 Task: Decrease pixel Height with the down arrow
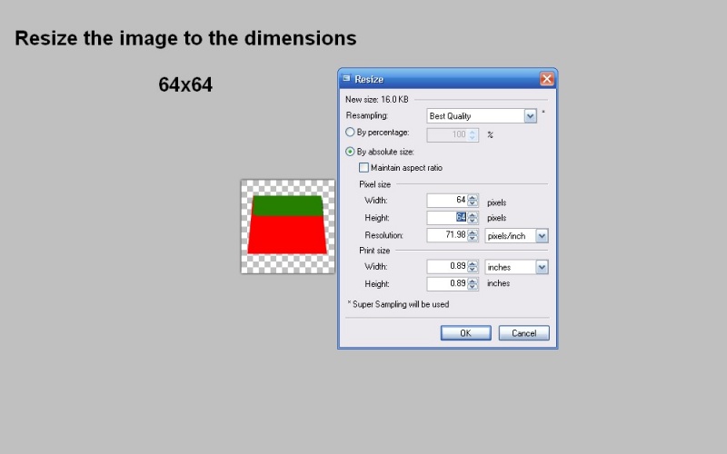tap(473, 221)
